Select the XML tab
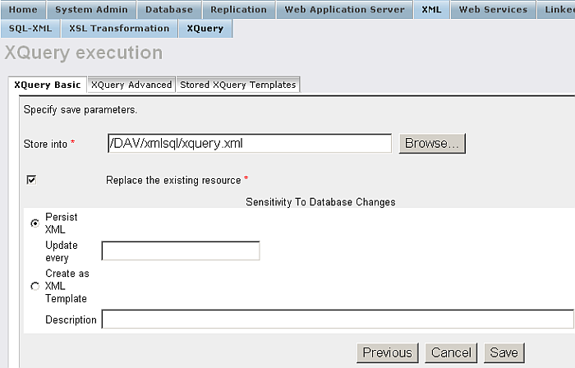Image resolution: width=575 pixels, height=368 pixels. 431,10
